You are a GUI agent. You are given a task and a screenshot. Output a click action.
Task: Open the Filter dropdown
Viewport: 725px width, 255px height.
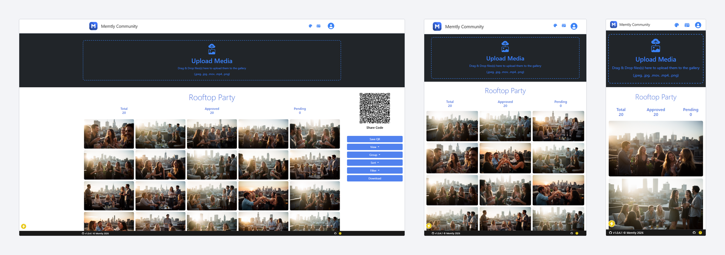[375, 171]
